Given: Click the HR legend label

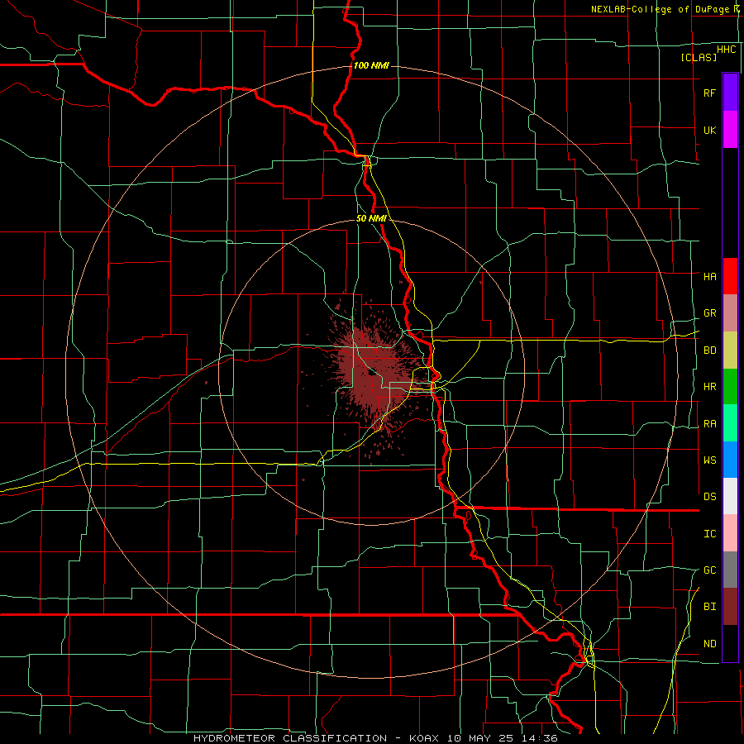Looking at the screenshot, I should coord(709,387).
